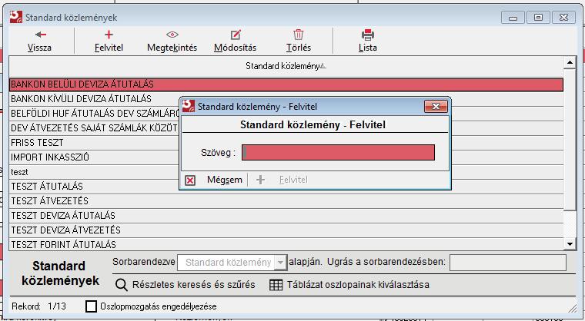Screen dimensions: 585x321
Task: Click the Mégsem button label in dialog
Action: tap(225, 180)
